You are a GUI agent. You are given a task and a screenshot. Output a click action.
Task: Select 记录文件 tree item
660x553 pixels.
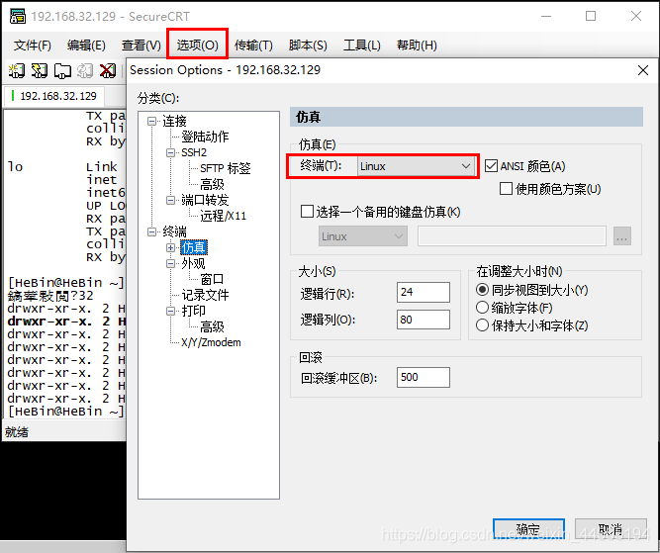(x=205, y=295)
